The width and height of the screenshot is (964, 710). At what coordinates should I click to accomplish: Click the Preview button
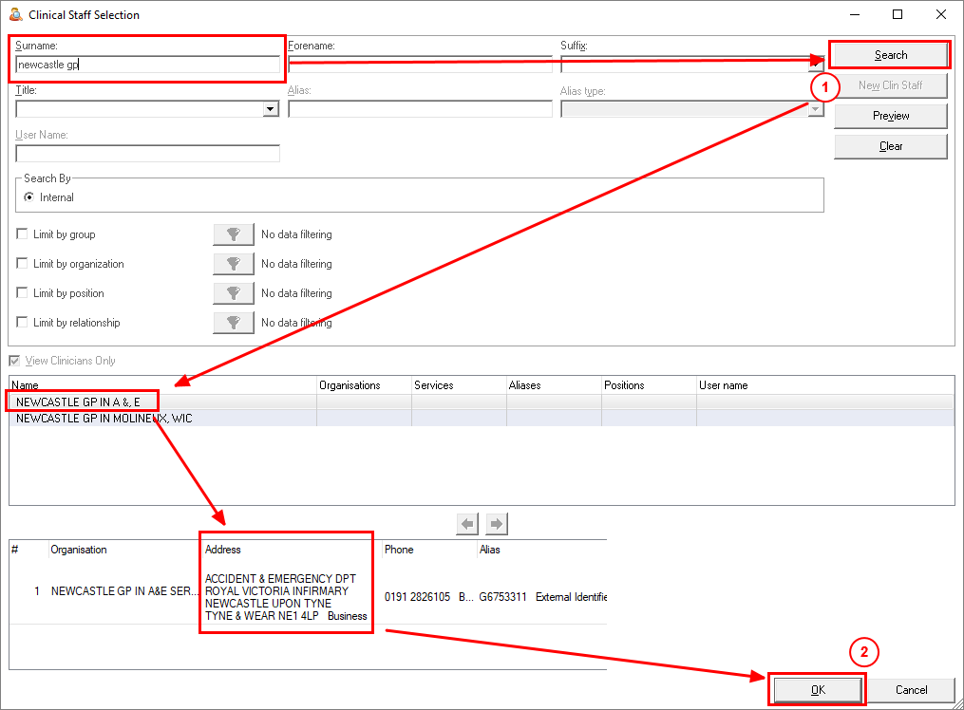coord(891,116)
